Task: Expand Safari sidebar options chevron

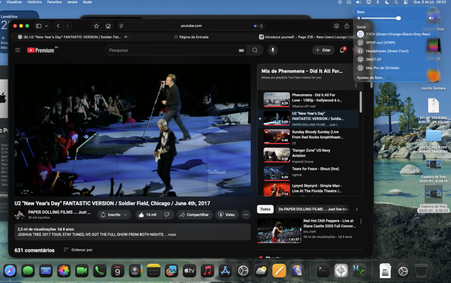Action: pos(46,26)
